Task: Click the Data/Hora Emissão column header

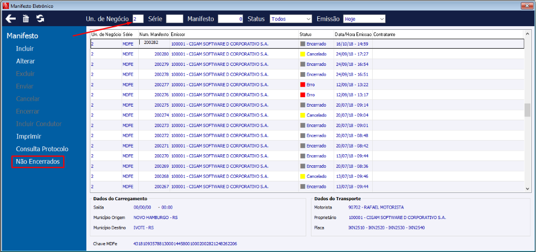Action: [x=353, y=35]
